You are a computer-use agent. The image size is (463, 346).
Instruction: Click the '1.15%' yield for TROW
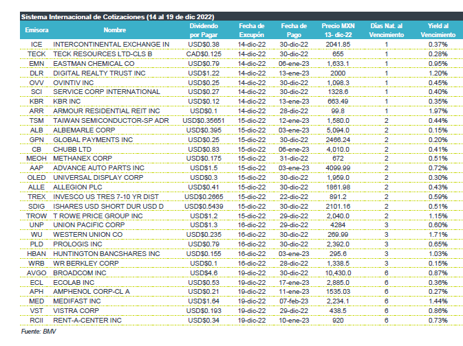coord(438,216)
